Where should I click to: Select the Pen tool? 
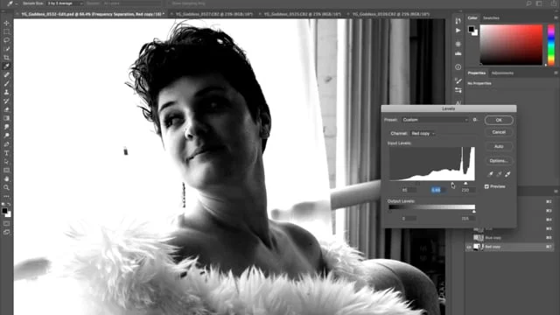pyautogui.click(x=6, y=144)
